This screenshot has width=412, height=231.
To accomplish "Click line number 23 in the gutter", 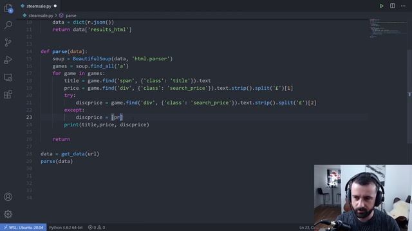I will (x=29, y=117).
